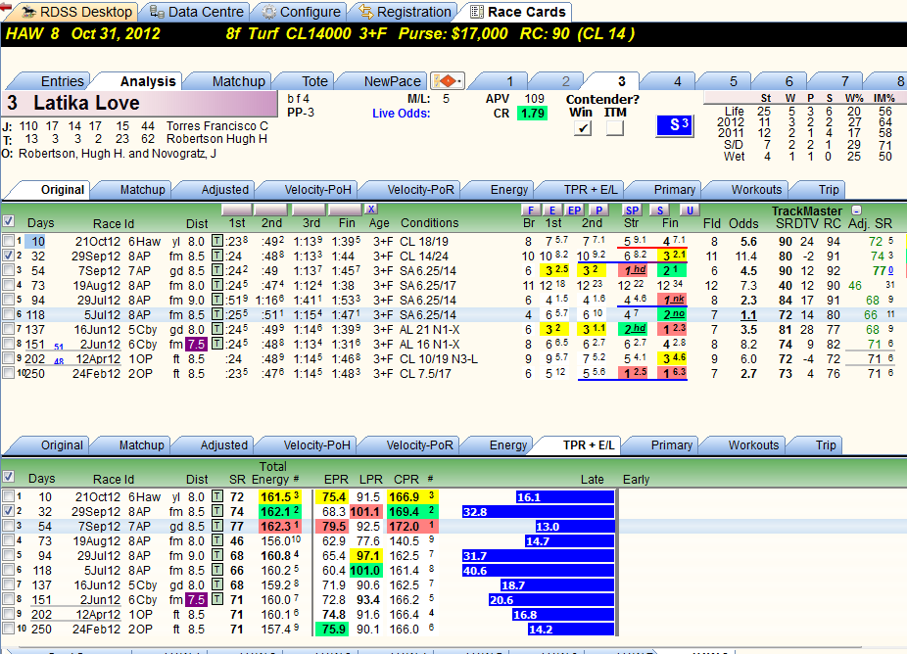Click the E running style button
907x654 pixels.
tap(552, 210)
